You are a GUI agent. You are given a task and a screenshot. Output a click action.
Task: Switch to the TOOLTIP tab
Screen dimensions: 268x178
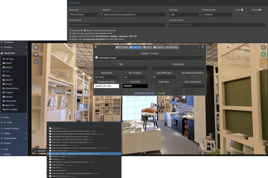pos(159,47)
